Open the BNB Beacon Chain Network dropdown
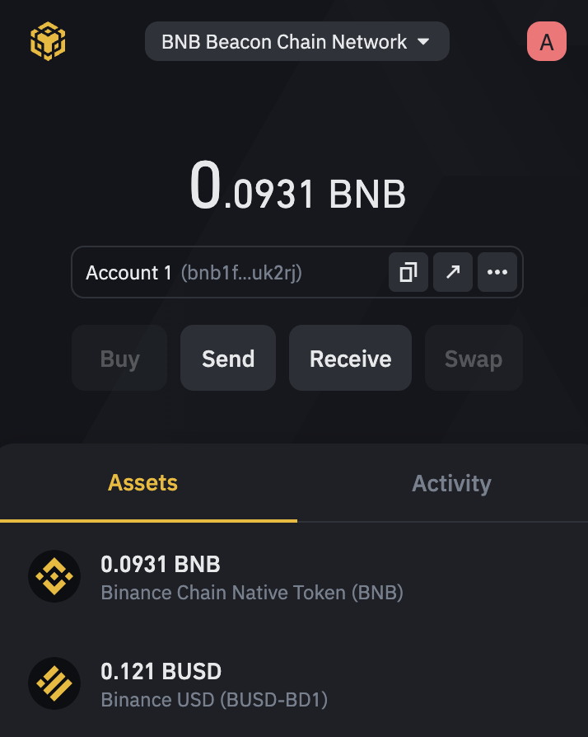The height and width of the screenshot is (737, 588). pyautogui.click(x=296, y=41)
